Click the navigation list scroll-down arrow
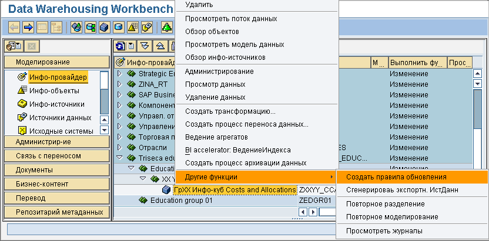489x241 pixels. click(105, 130)
